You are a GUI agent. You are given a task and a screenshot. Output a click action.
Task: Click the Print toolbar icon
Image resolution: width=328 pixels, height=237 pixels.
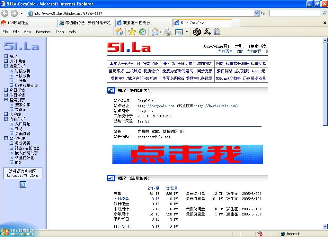click(168, 32)
